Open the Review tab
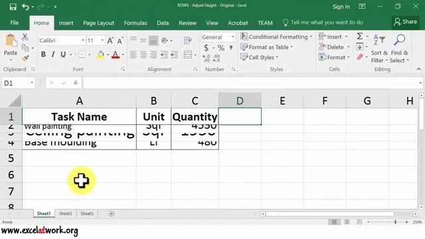 pos(187,23)
